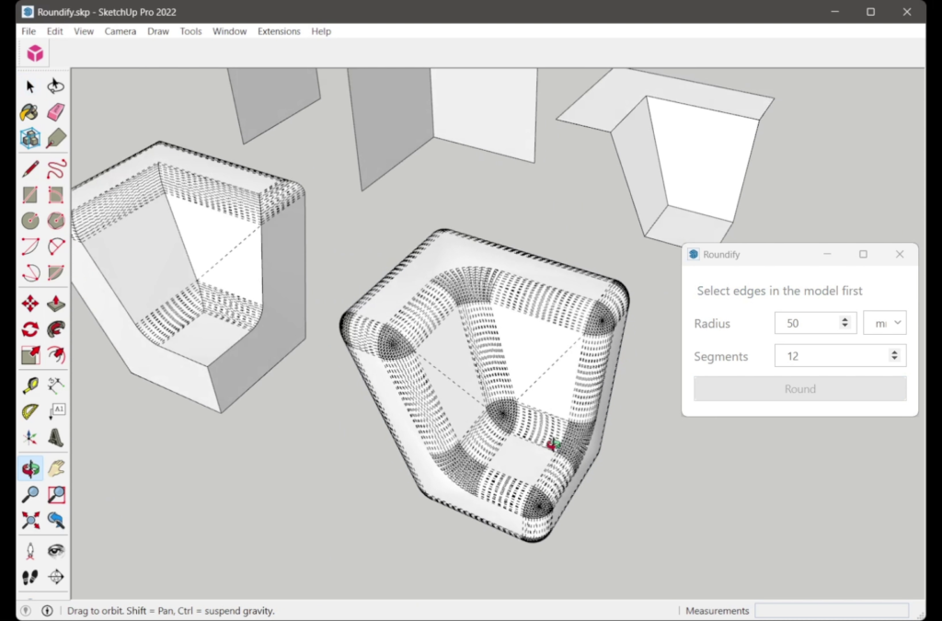Viewport: 942px width, 621px height.
Task: Activate the Arc tool
Action: point(30,247)
